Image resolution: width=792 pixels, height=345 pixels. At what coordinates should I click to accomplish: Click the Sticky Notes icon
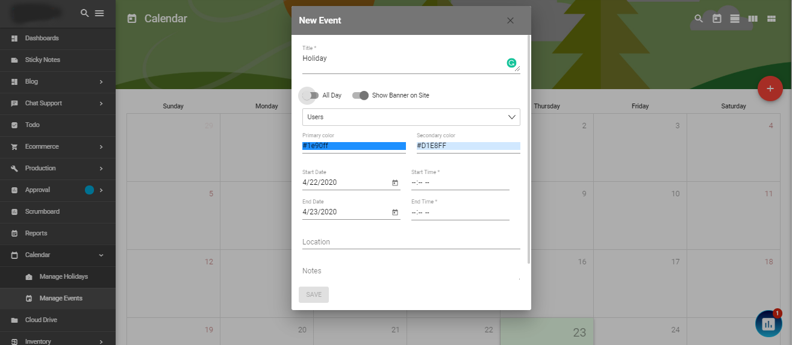pos(14,60)
